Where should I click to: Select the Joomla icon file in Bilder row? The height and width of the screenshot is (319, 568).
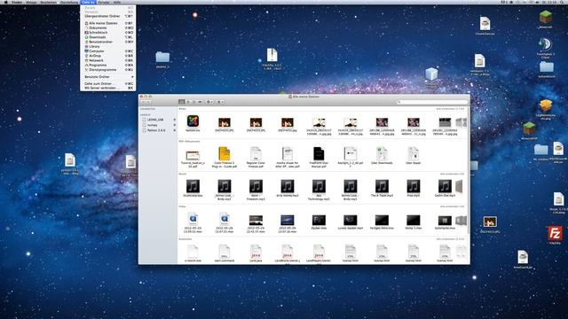pos(193,121)
